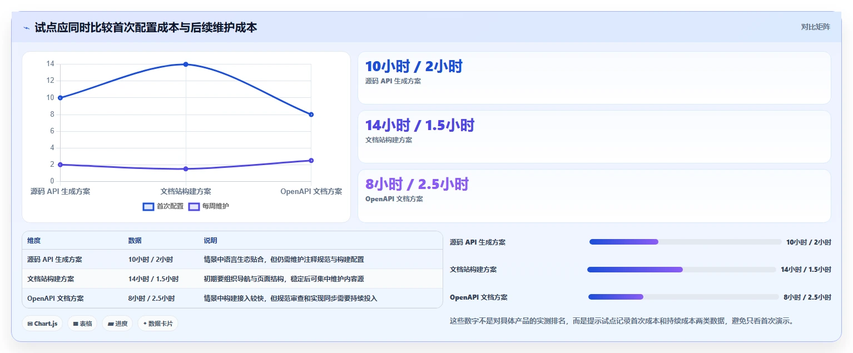Toggle the 每周维护 legend series
This screenshot has width=853, height=353.
(209, 206)
